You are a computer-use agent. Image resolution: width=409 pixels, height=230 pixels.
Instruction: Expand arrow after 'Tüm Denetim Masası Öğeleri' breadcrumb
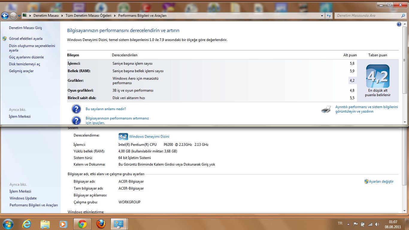pos(115,16)
